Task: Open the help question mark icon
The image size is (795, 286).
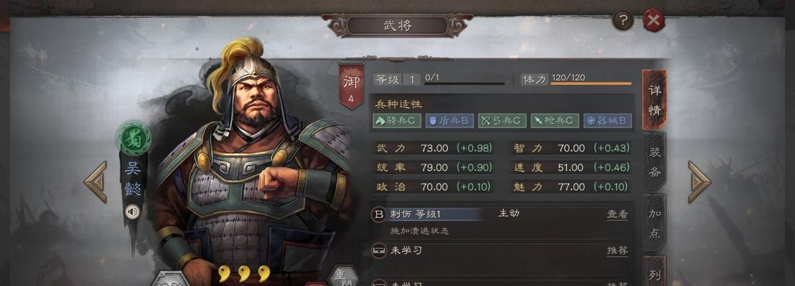Action: point(623,20)
